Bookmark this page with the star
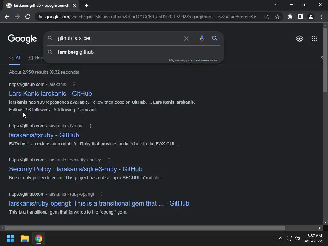 [x=277, y=17]
